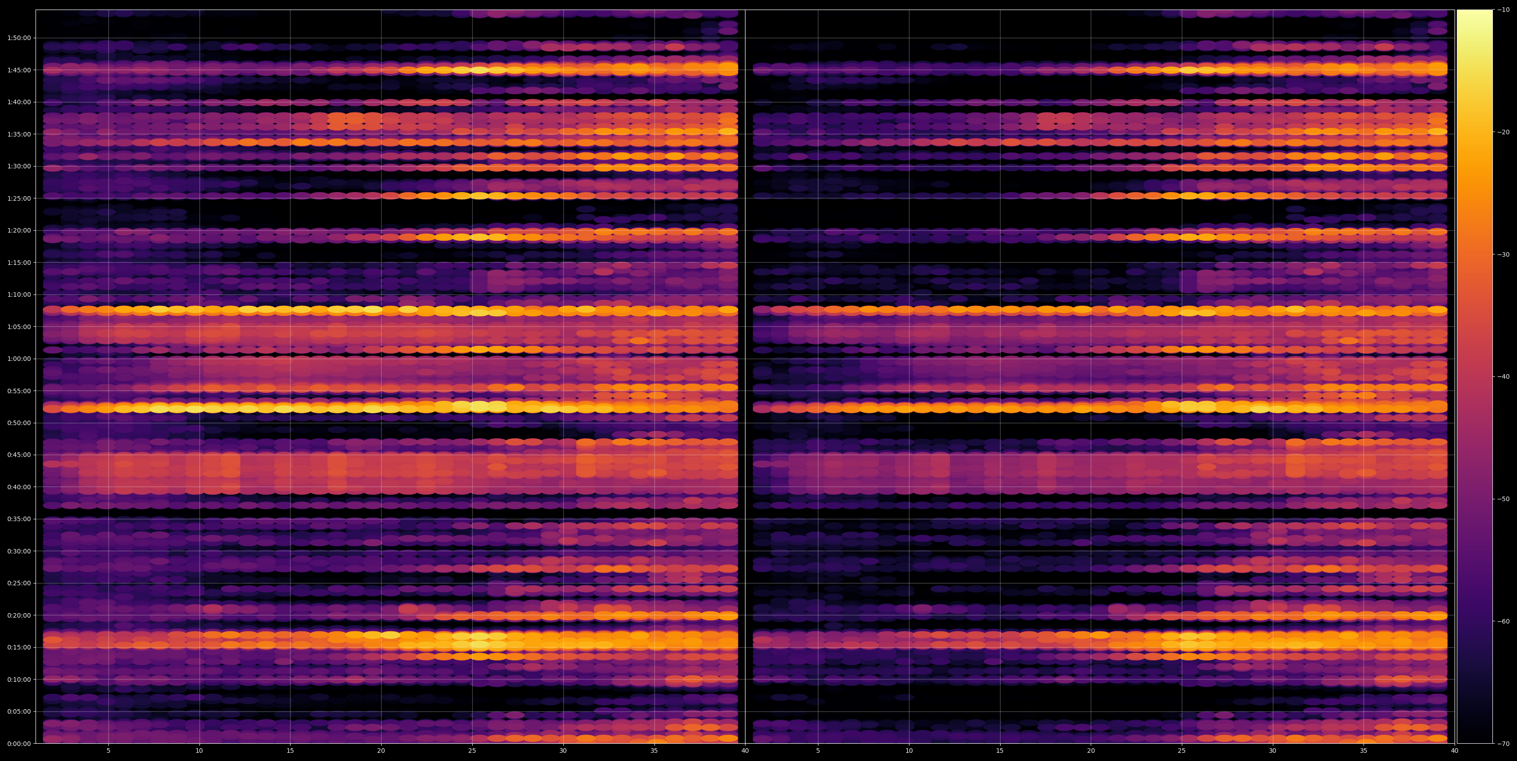Click the 0:50:00 time axis label
This screenshot has height=761, width=1517.
point(19,422)
